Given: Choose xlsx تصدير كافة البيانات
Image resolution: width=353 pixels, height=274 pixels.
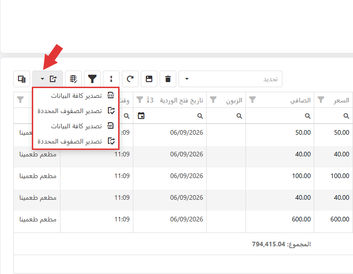Looking at the screenshot, I should tap(76, 95).
